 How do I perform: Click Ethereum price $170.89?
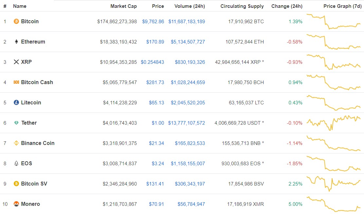(155, 42)
